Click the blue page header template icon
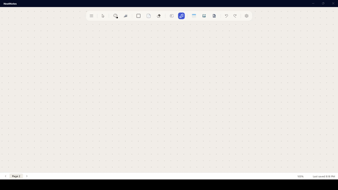Image resolution: width=338 pixels, height=190 pixels. pos(194,16)
